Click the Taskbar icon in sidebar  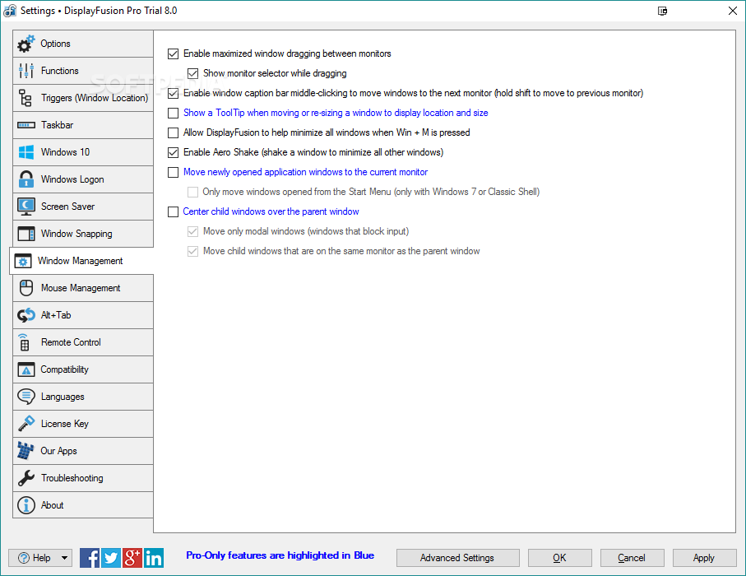[x=25, y=125]
